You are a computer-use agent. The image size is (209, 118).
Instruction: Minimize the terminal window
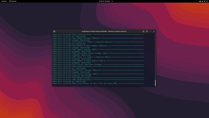coord(151,31)
